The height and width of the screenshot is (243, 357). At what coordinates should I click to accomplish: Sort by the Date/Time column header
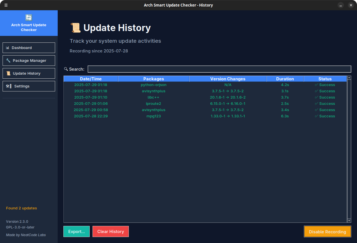coord(91,79)
